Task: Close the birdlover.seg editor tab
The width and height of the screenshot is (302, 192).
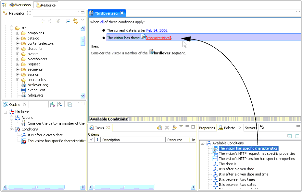Action: pyautogui.click(x=122, y=13)
